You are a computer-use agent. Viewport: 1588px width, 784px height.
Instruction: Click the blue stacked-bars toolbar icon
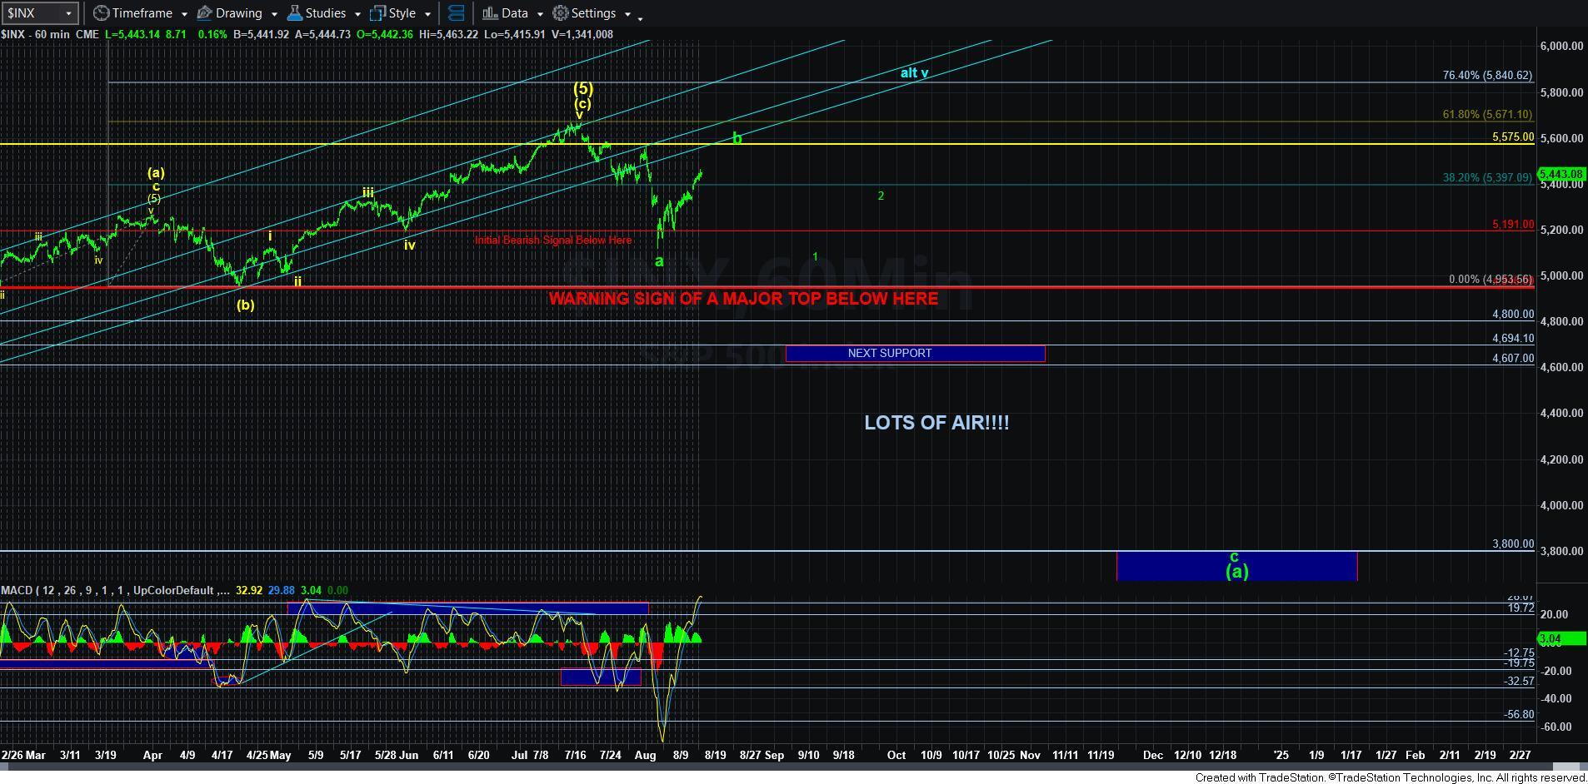(456, 13)
